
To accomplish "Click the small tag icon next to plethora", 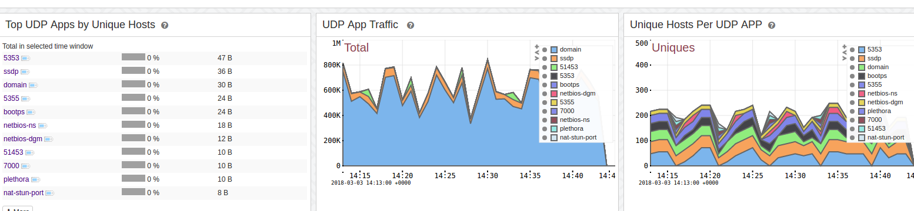I will pyautogui.click(x=35, y=180).
